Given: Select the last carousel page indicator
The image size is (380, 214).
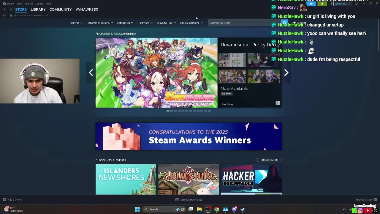Looking at the screenshot, I should [x=209, y=111].
